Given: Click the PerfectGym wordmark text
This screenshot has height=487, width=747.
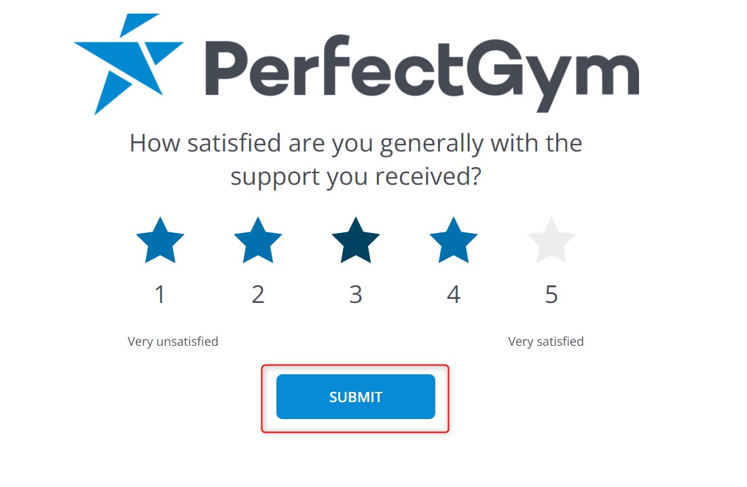Looking at the screenshot, I should point(421,68).
